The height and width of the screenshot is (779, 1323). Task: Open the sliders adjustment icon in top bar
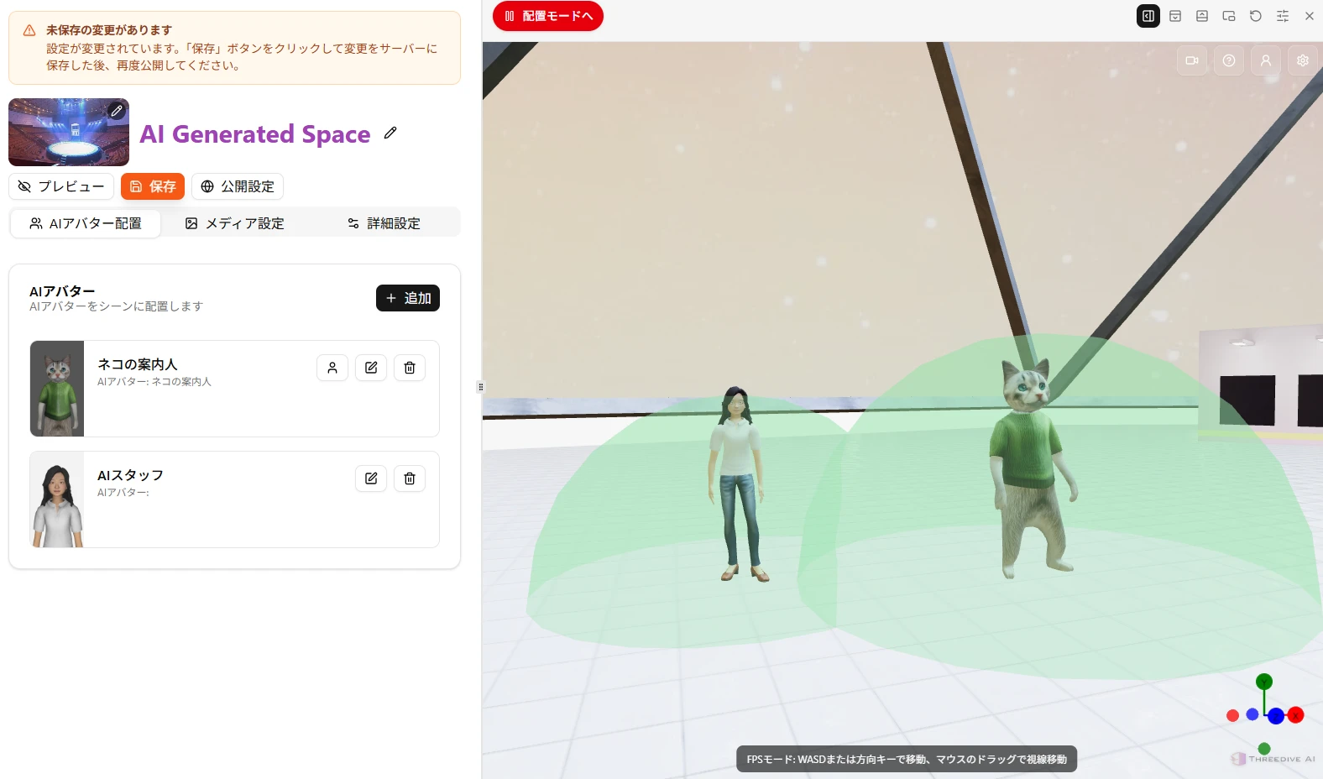[x=1283, y=16]
